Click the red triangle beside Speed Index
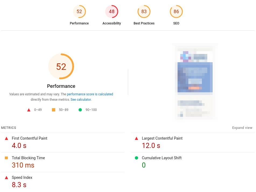 (6, 177)
